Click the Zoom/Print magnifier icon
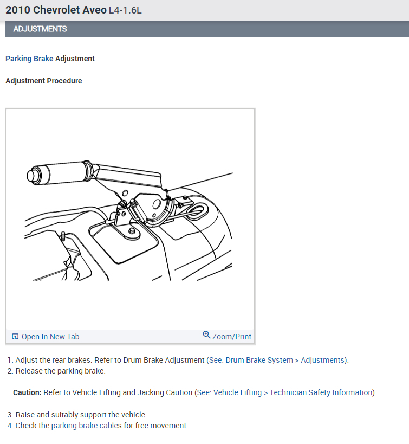This screenshot has width=409, height=444. click(x=206, y=334)
